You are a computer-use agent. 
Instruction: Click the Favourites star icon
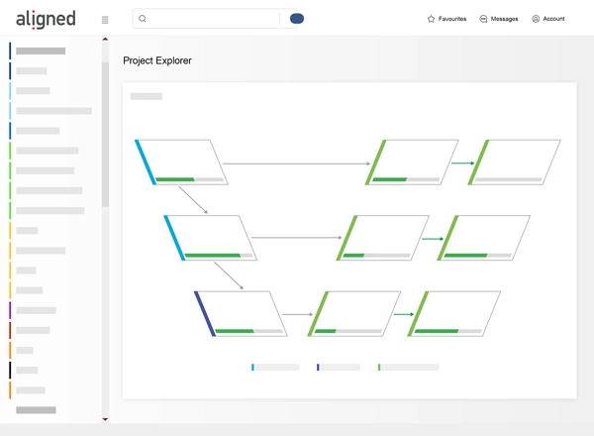[x=431, y=19]
